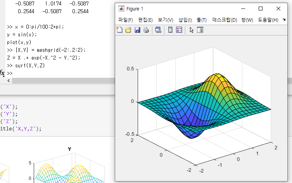This screenshot has width=292, height=183.
Task: Open the 보기(V) menu
Action: 166,20
